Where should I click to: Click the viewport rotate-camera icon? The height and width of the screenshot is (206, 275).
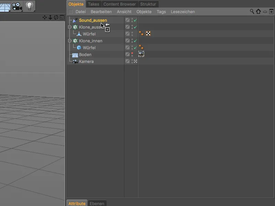56,18
